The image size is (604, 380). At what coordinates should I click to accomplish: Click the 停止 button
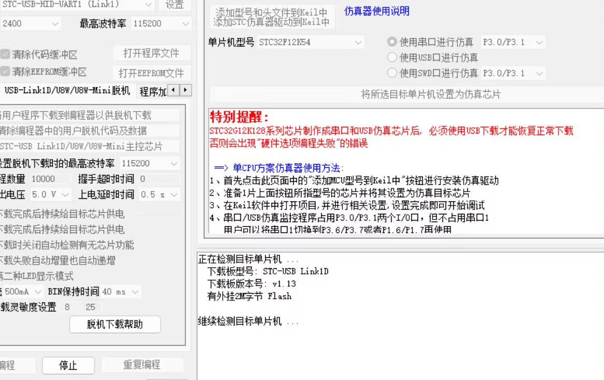68,365
